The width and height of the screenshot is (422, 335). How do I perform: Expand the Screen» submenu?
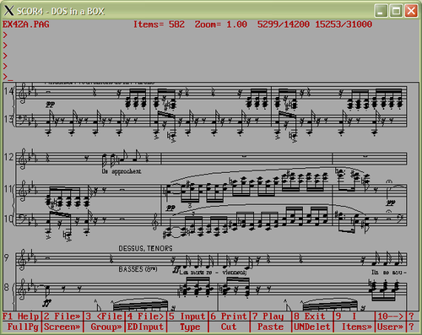tap(62, 327)
